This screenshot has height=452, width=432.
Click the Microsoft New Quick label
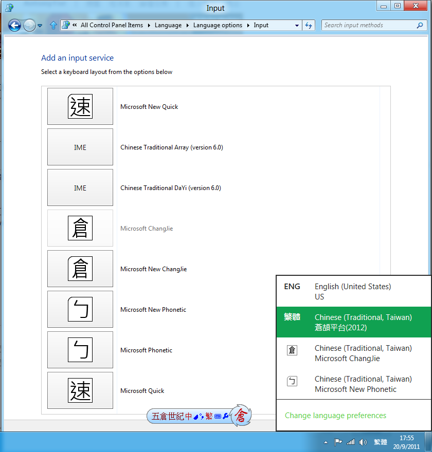(149, 107)
